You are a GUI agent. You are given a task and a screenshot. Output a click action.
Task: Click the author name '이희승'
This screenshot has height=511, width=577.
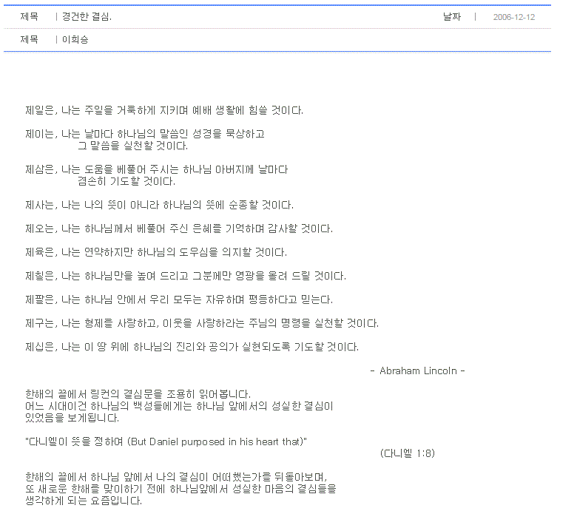pos(75,39)
